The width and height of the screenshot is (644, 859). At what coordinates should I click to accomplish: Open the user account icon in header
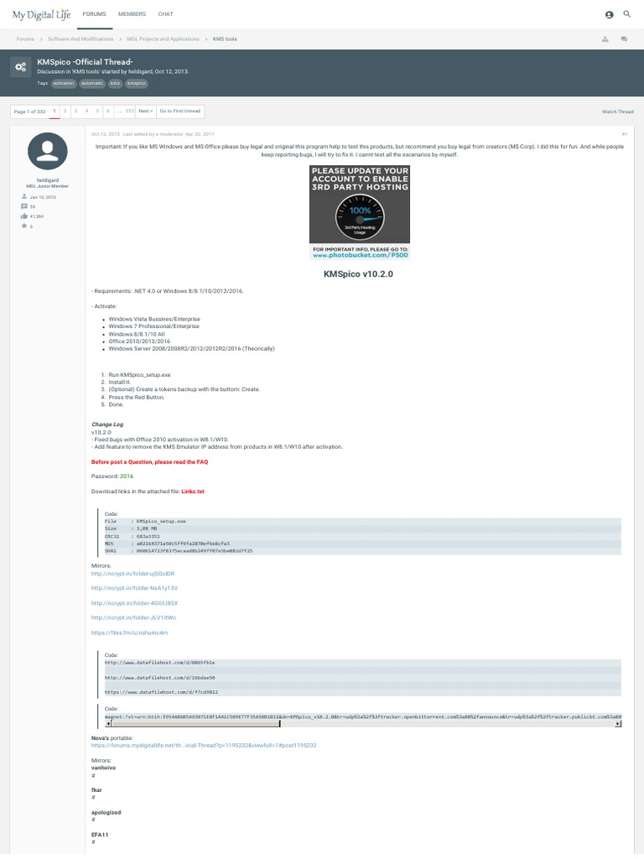[609, 15]
